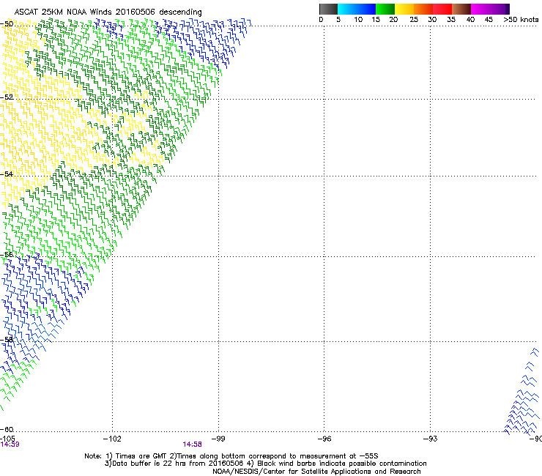The width and height of the screenshot is (542, 476).
Task: Click the '-58' latitude axis label
Action: [7, 340]
